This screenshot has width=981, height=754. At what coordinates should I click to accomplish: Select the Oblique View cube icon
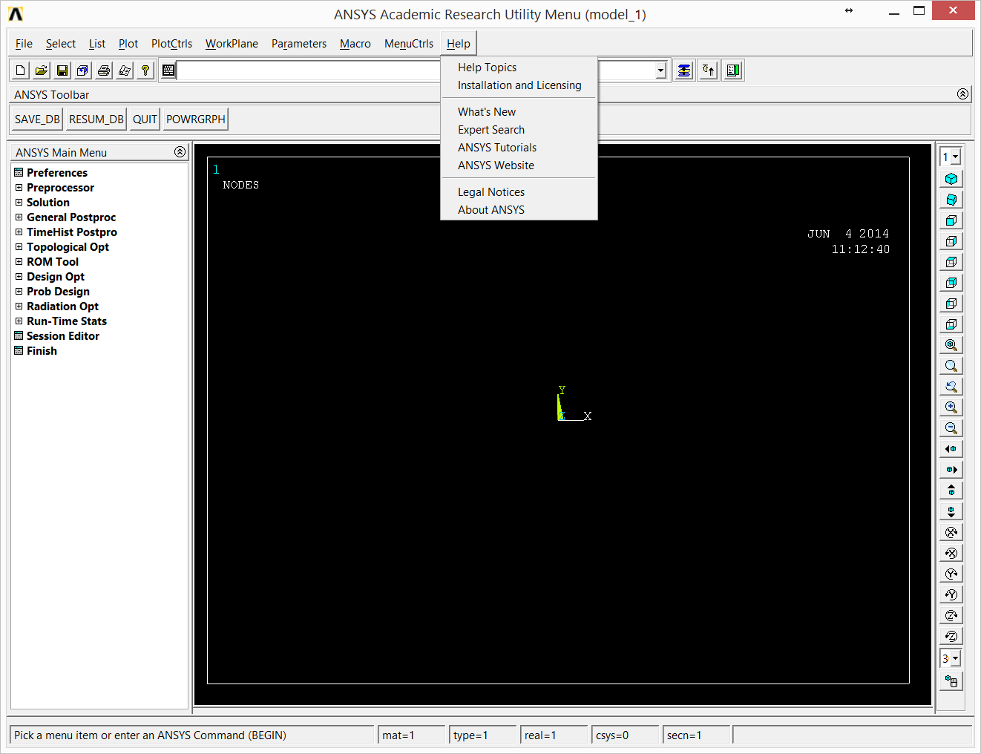point(951,200)
